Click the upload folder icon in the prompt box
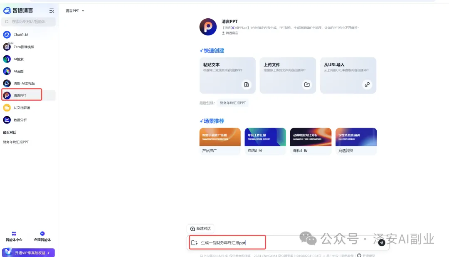The height and width of the screenshot is (257, 449). tap(195, 243)
